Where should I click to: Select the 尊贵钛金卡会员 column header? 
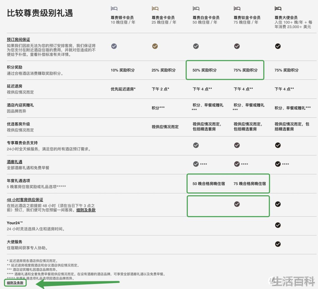(x=247, y=18)
